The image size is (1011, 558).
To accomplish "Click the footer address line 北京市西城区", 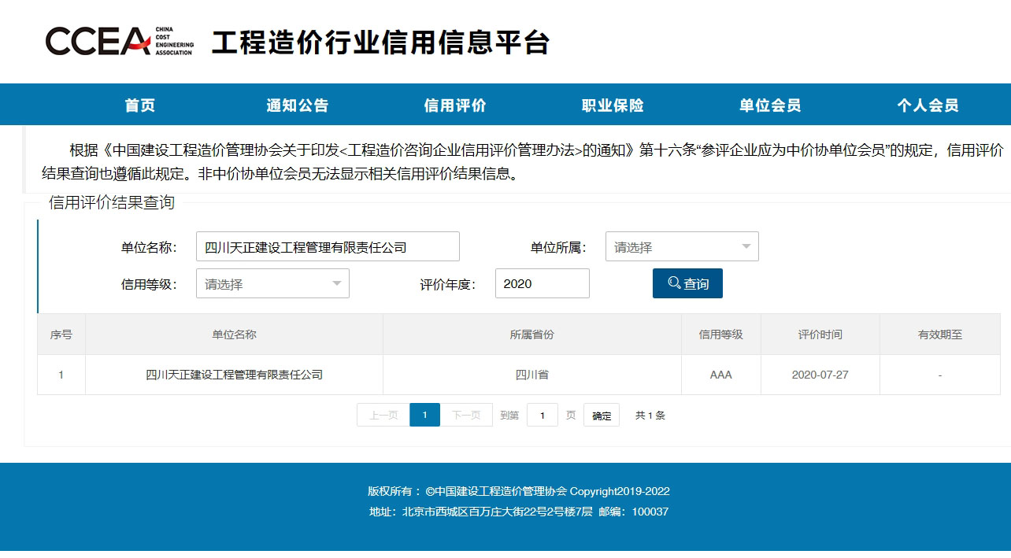I will tap(519, 512).
